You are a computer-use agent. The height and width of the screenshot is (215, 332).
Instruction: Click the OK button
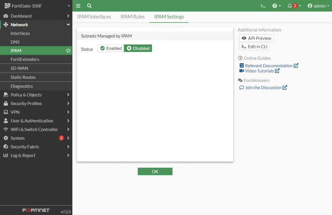[155, 171]
